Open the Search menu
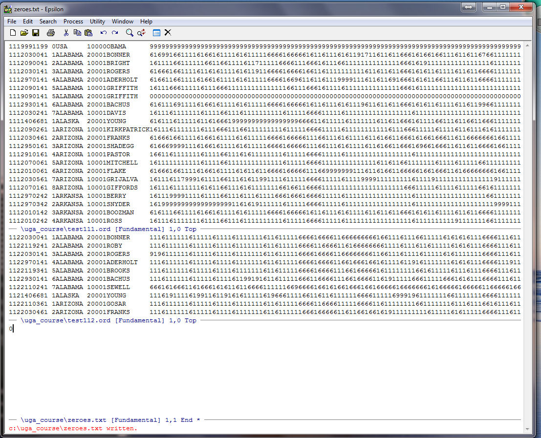Screen dimensions: 541x438 point(48,21)
